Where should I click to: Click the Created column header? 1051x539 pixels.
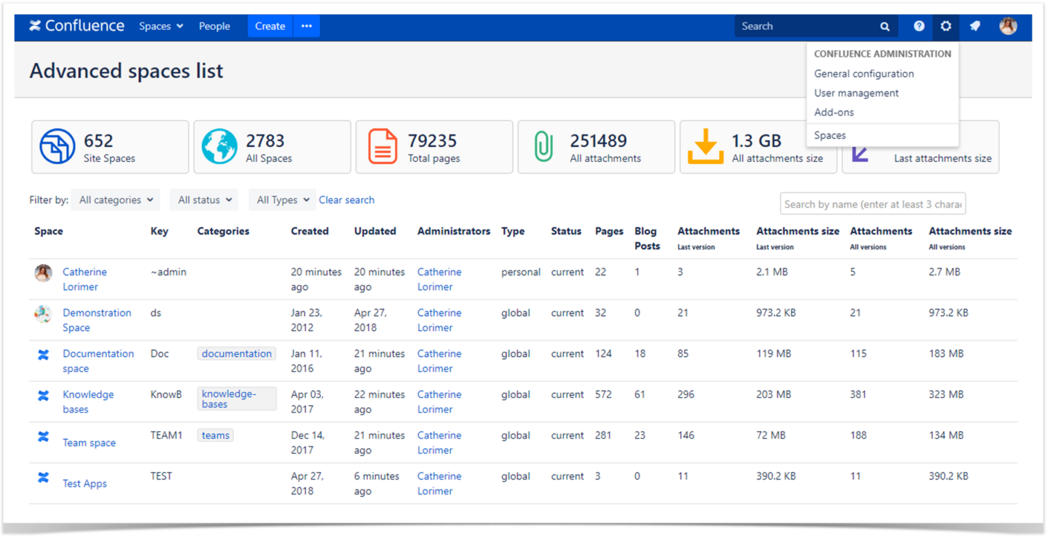coord(310,231)
